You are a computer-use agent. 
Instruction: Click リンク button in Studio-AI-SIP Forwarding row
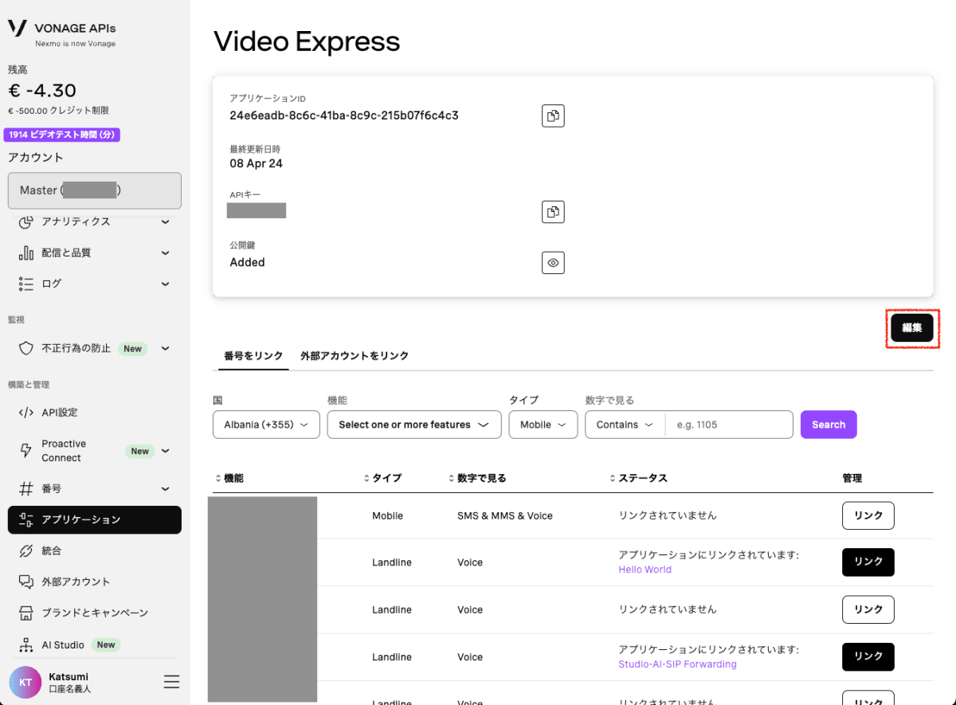(868, 656)
